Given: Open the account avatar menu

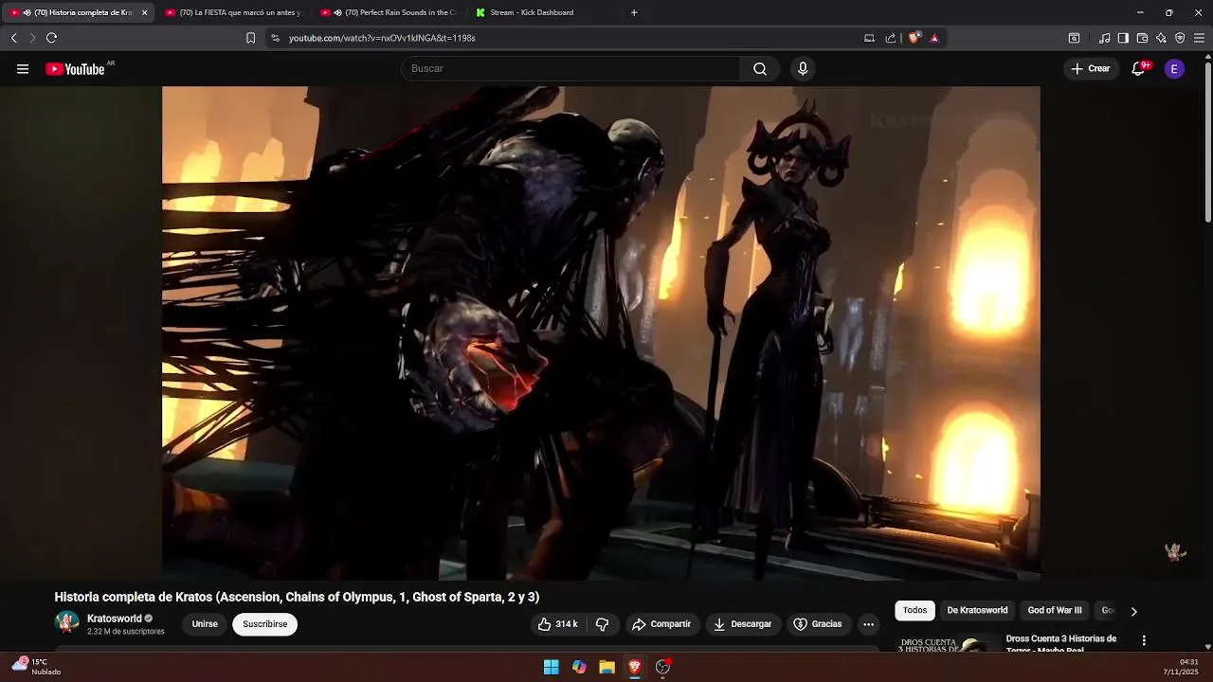Looking at the screenshot, I should tap(1174, 69).
